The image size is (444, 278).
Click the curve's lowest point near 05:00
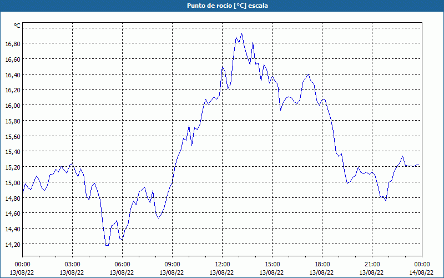coord(107,245)
